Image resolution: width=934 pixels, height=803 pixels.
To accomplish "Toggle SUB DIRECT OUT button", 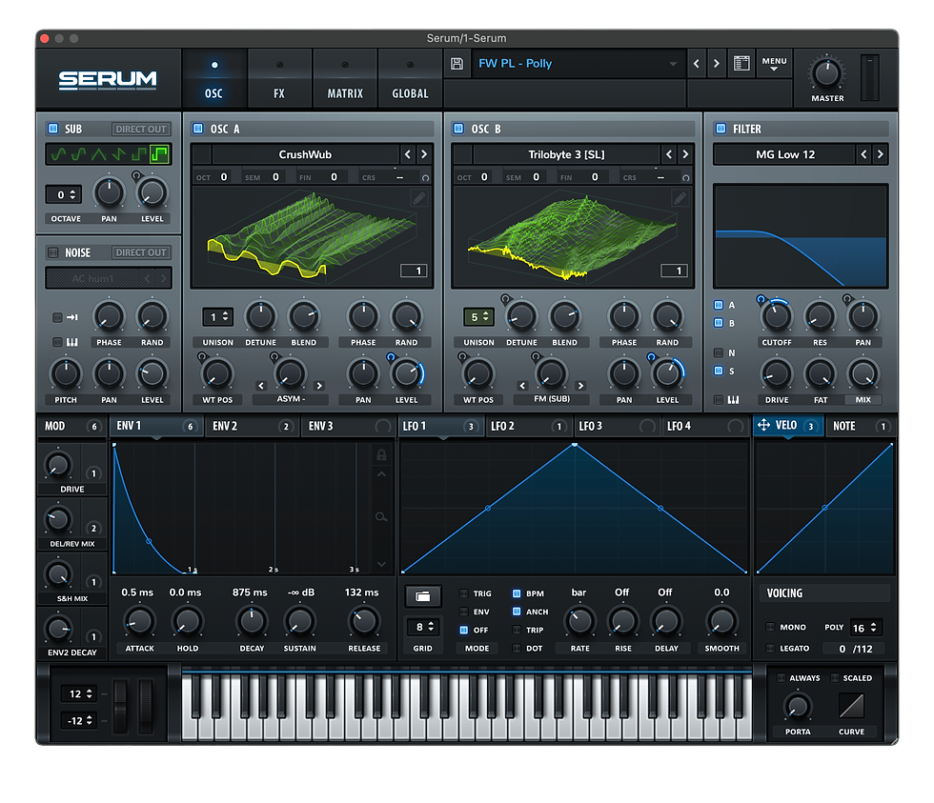I will (x=141, y=130).
